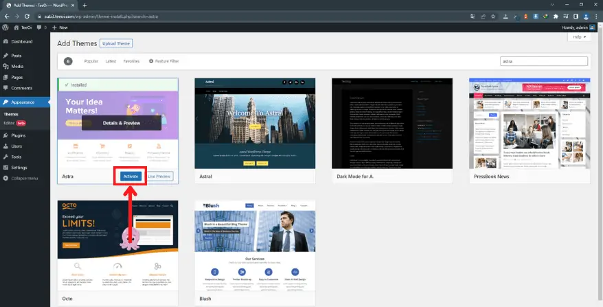Open the Pages menu in sidebar

(x=25, y=78)
